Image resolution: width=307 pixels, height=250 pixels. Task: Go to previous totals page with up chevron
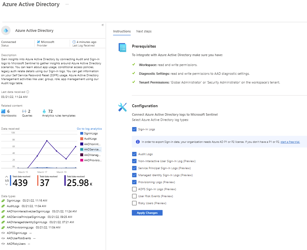tap(6, 177)
